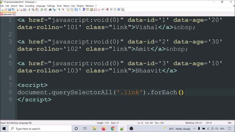The height and width of the screenshot is (132, 235).
Task: Open Firefox from the taskbar
Action: (104, 129)
